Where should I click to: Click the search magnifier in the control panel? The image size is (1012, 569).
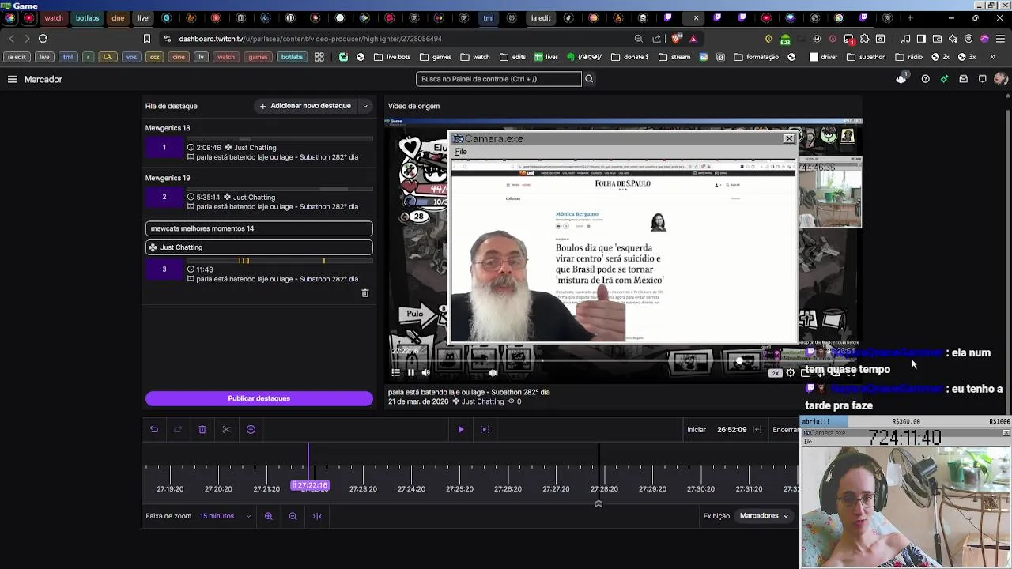coord(589,79)
